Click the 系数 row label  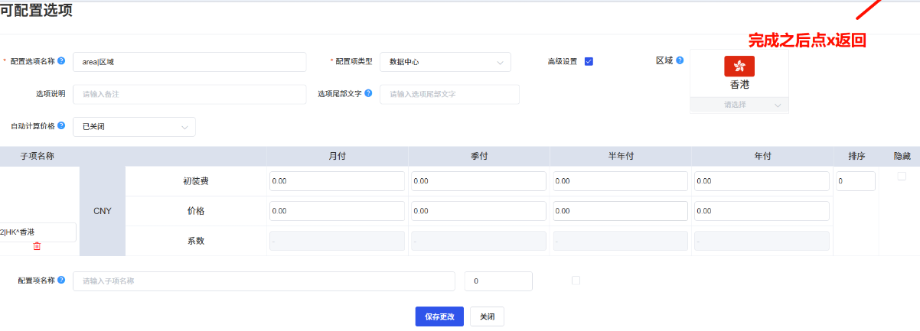pos(195,241)
